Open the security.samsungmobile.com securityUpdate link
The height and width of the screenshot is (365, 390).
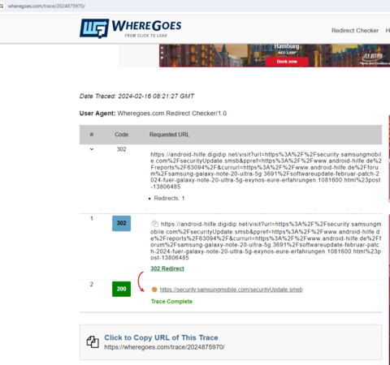pyautogui.click(x=231, y=290)
